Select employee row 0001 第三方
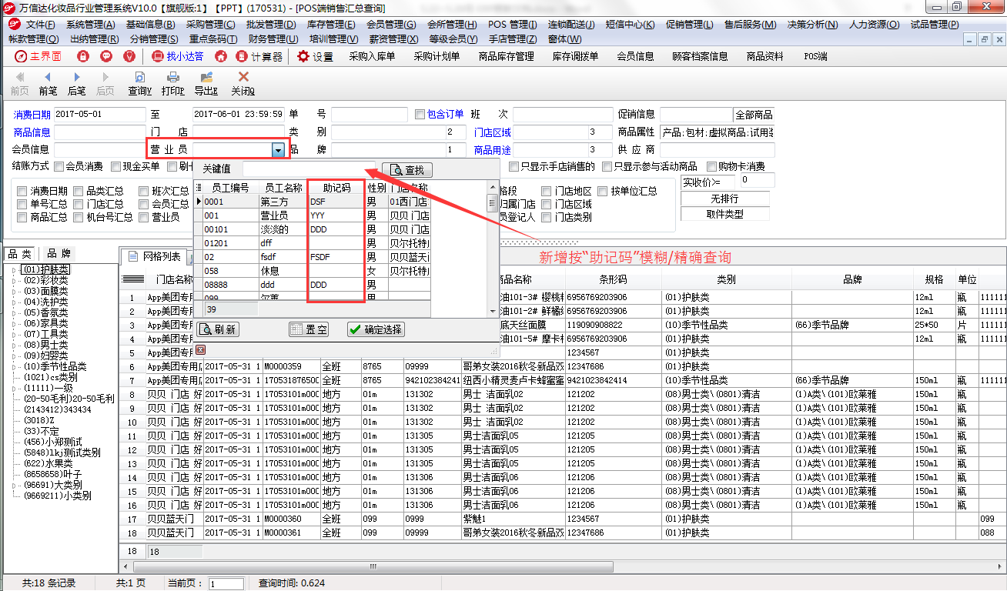Image resolution: width=1007 pixels, height=591 pixels. point(314,202)
